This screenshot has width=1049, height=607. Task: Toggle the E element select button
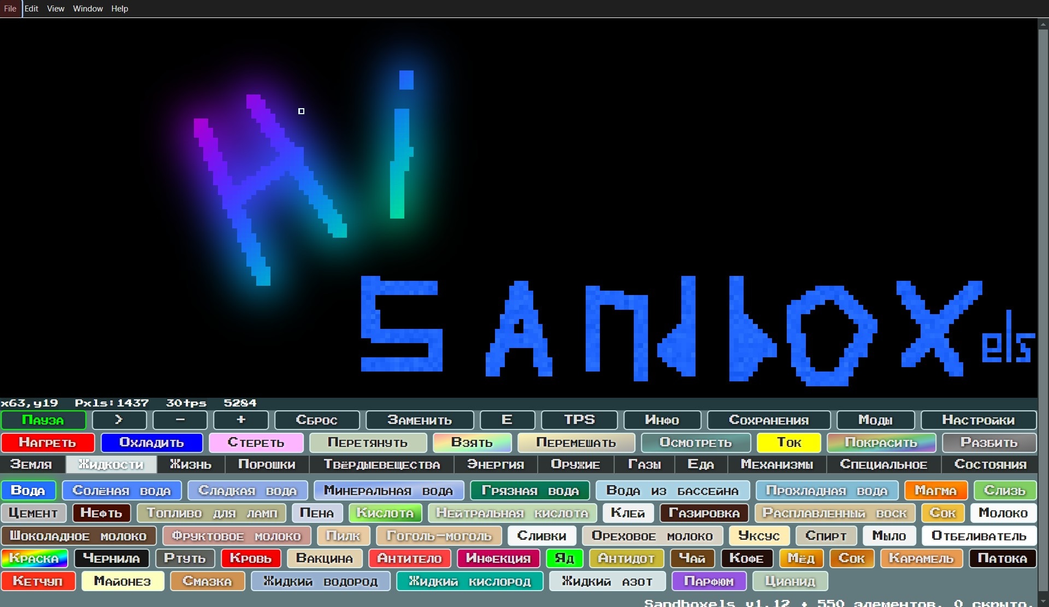(x=507, y=420)
